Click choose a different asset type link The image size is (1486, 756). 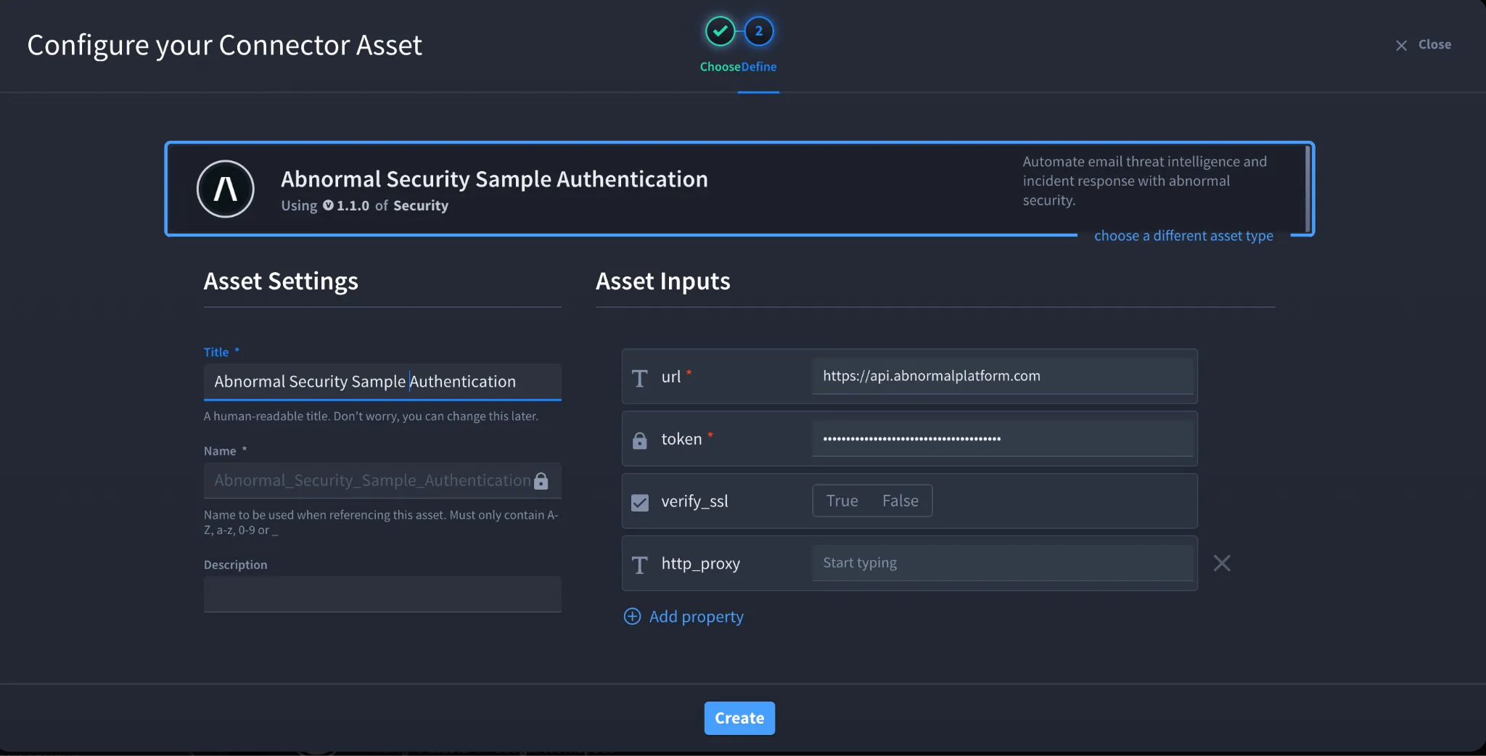1183,235
